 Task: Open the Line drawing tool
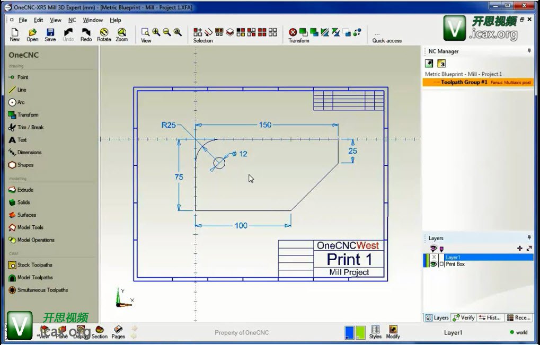click(17, 90)
